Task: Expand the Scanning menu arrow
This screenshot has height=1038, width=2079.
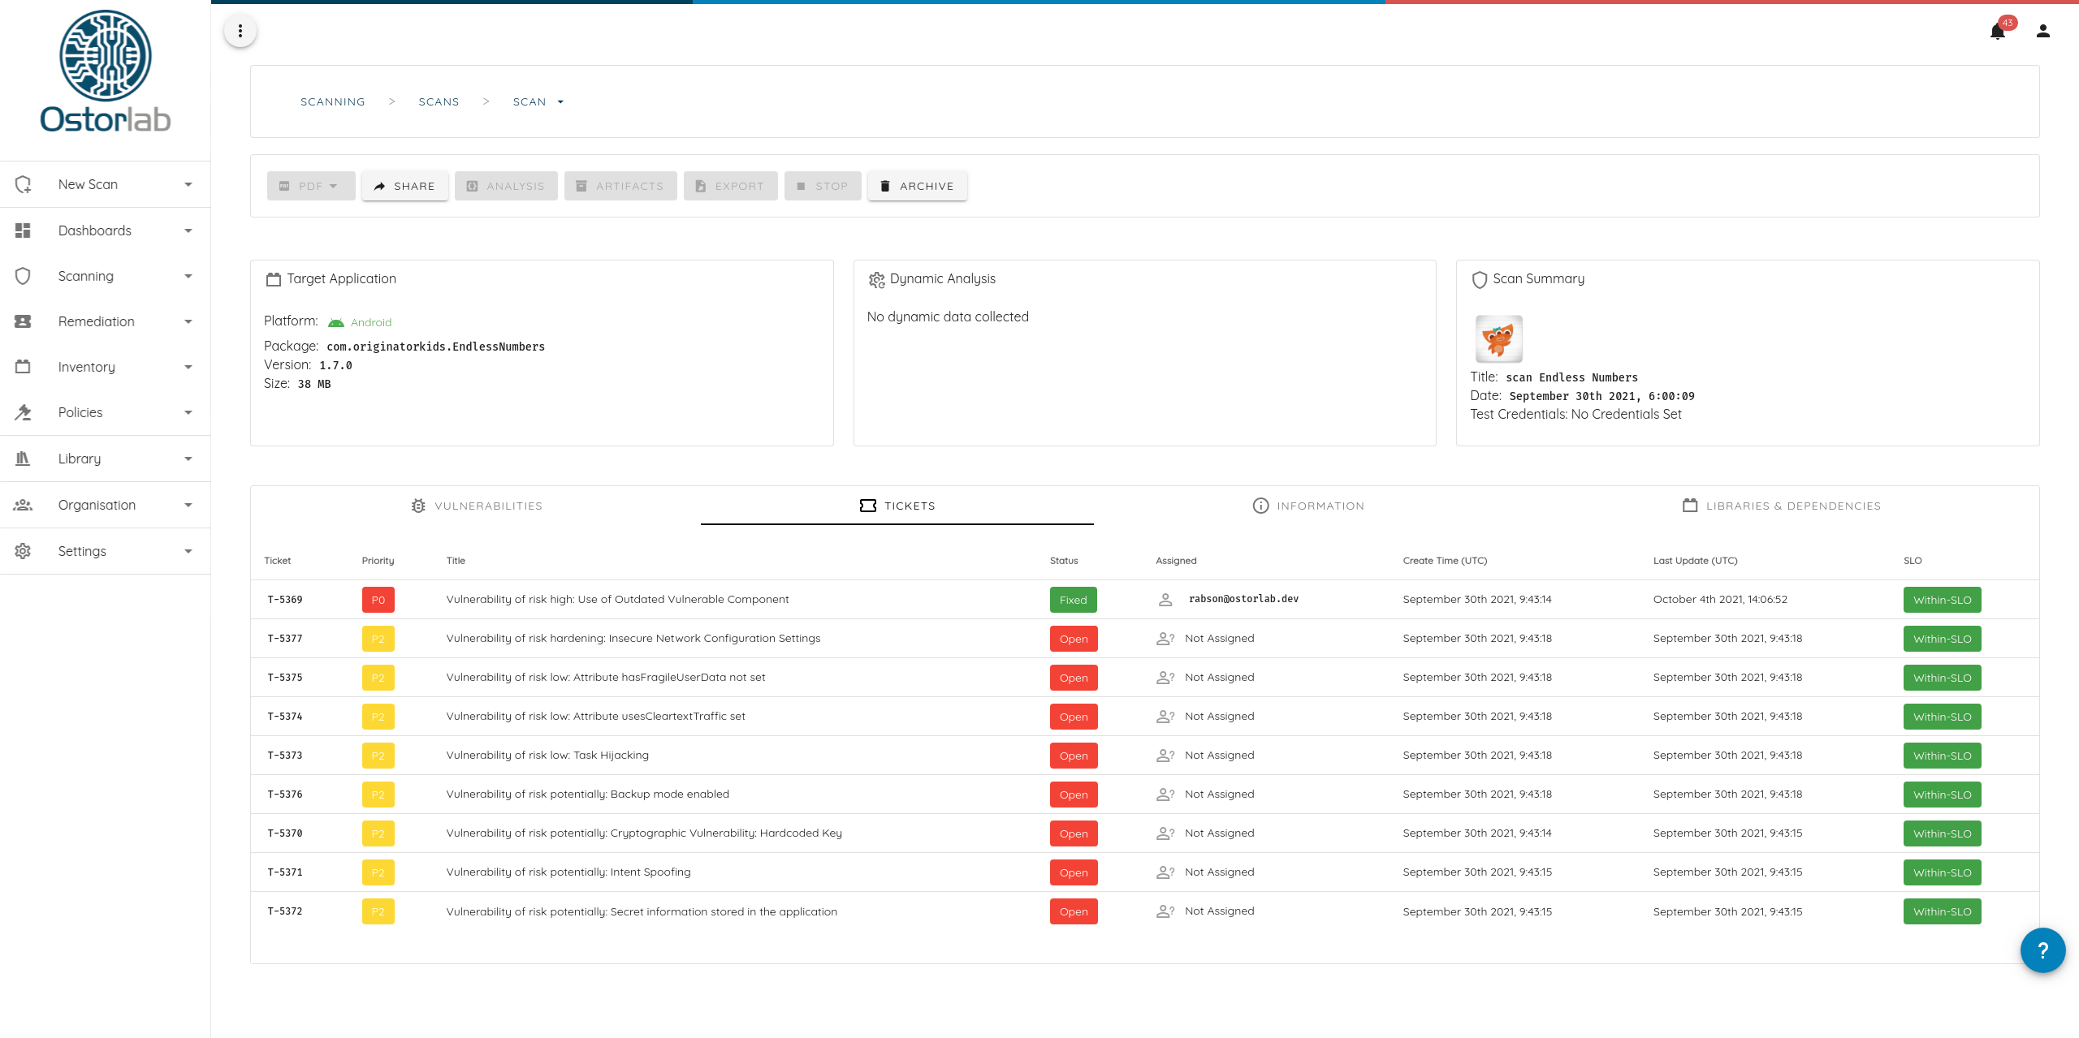Action: coord(188,277)
